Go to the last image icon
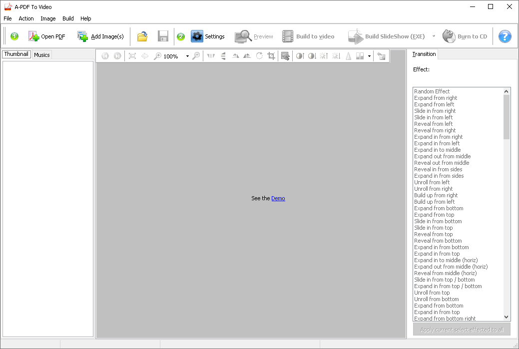519x349 pixels. [x=117, y=56]
